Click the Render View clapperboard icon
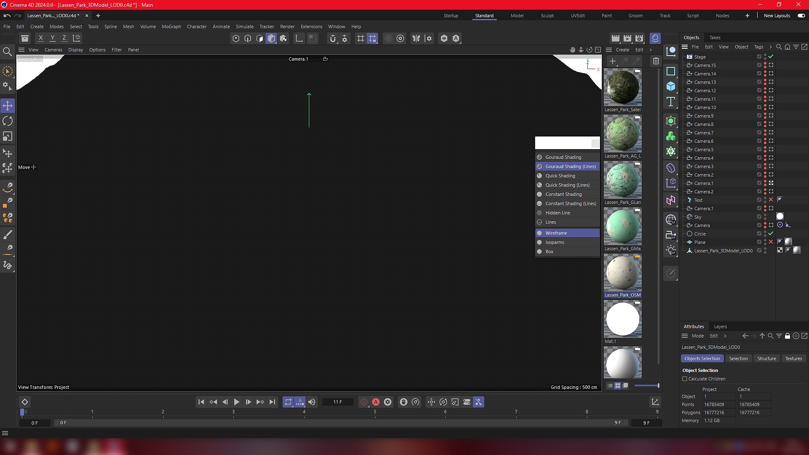The width and height of the screenshot is (809, 455). (616, 38)
